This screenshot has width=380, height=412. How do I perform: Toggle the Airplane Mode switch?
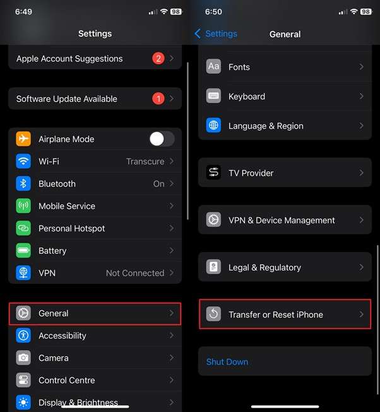[x=162, y=139]
